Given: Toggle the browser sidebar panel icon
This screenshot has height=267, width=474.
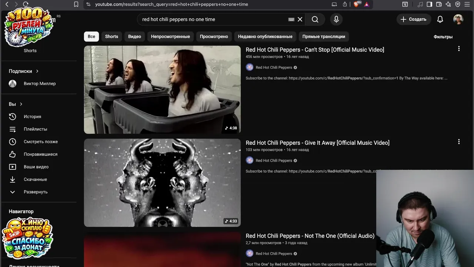Looking at the screenshot, I should tap(430, 4).
